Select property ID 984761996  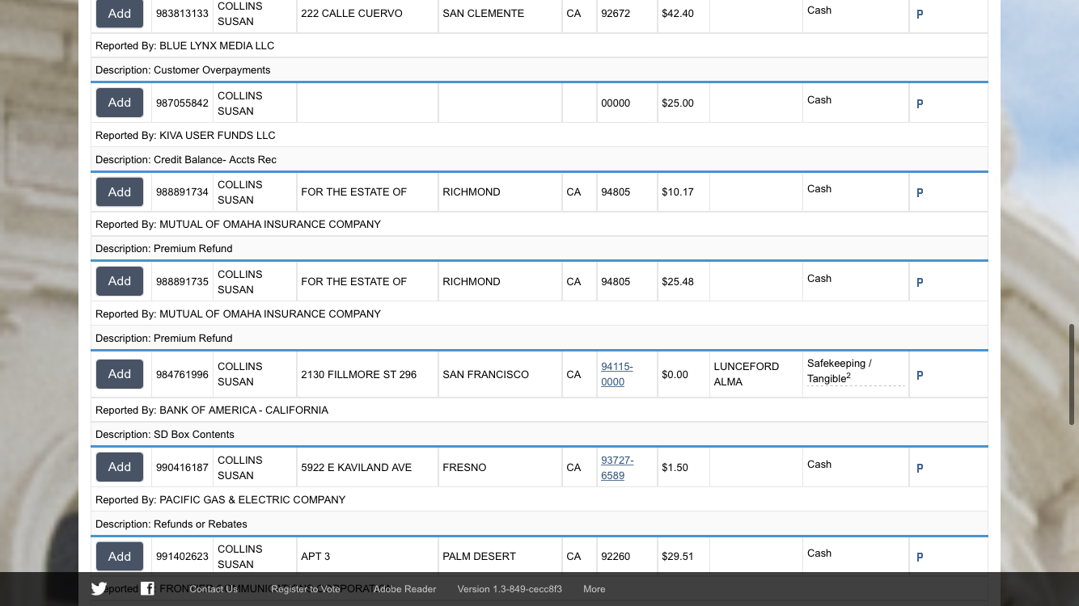tap(182, 375)
